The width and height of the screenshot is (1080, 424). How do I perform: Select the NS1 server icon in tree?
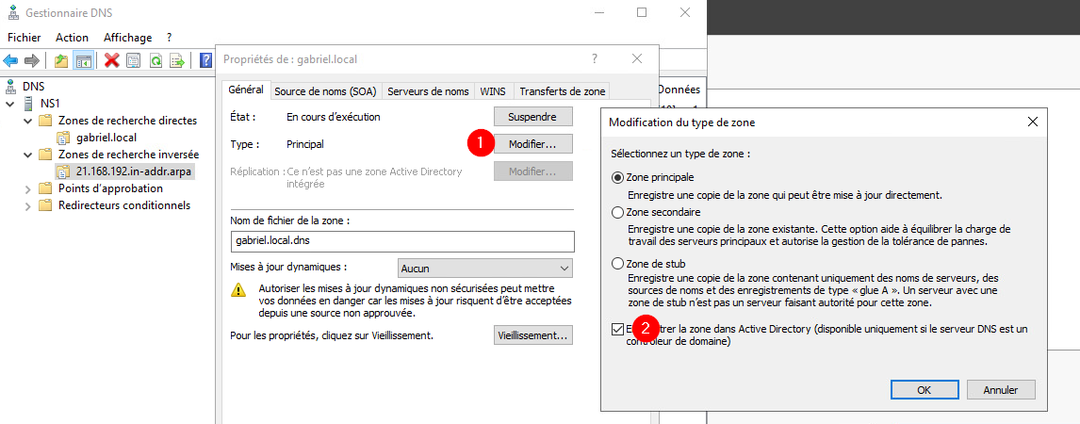[x=28, y=104]
